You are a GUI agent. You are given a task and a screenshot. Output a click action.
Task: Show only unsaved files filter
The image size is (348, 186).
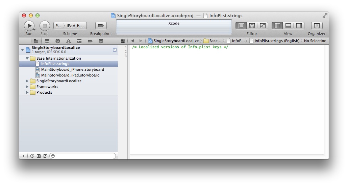click(45, 156)
